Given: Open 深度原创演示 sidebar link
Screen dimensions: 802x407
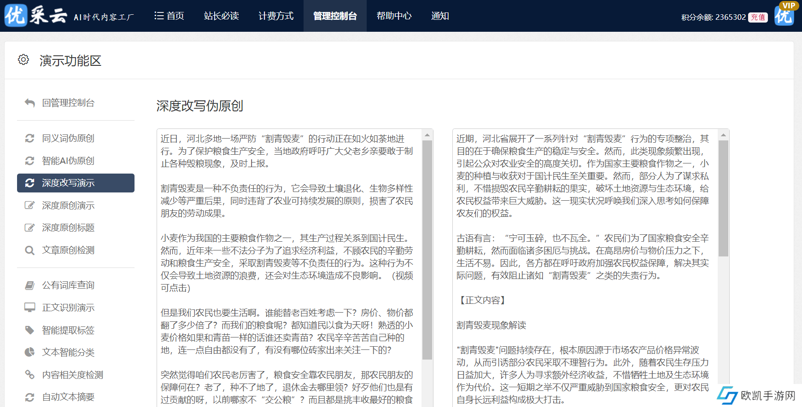Looking at the screenshot, I should coord(68,205).
